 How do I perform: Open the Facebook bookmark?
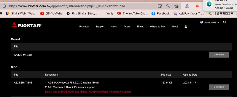click(x=161, y=14)
